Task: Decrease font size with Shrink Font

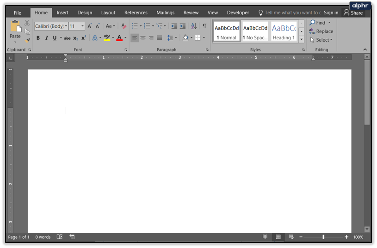Action: point(98,26)
